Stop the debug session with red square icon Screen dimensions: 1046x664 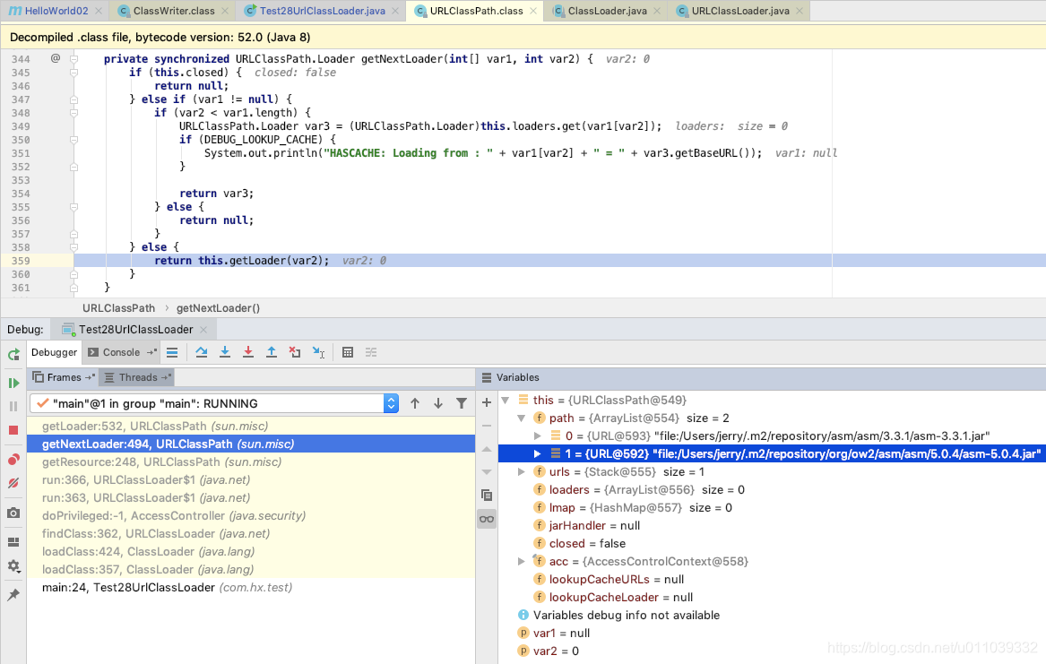(13, 431)
